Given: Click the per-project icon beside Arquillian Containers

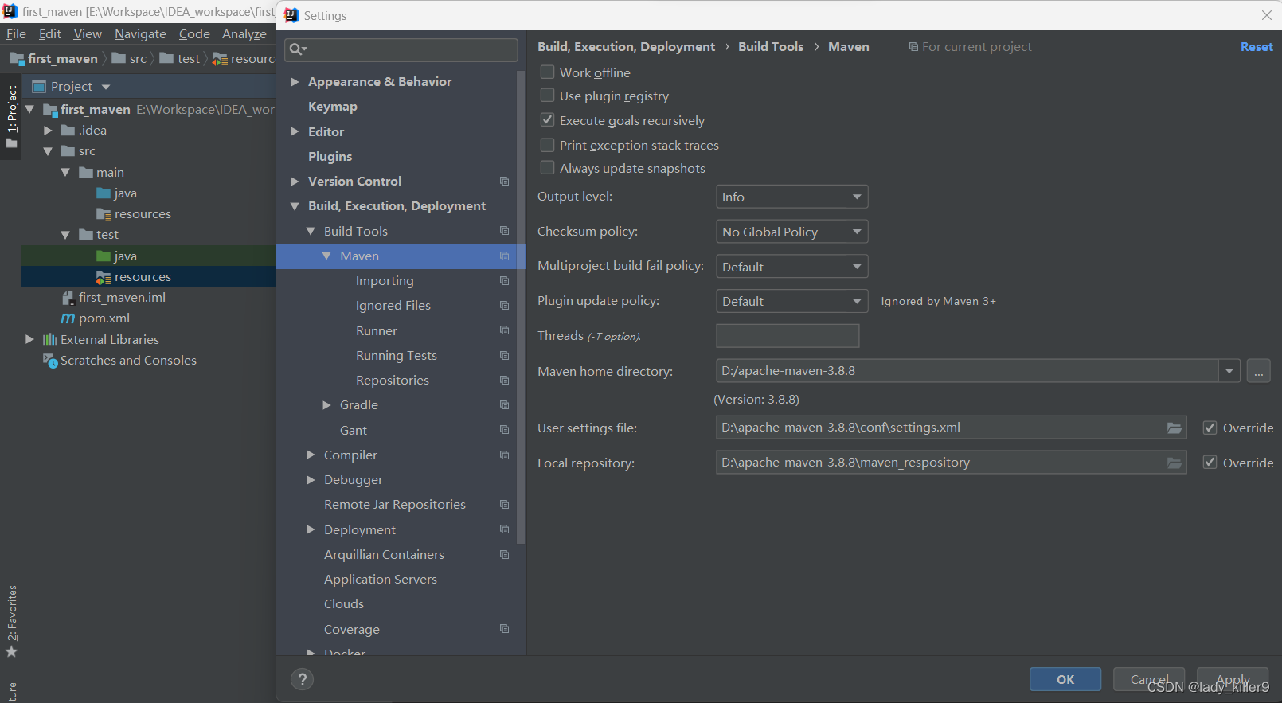Looking at the screenshot, I should (x=504, y=554).
